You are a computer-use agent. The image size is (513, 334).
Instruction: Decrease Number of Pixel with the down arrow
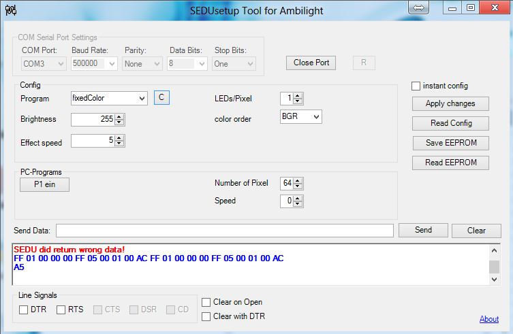pos(298,186)
